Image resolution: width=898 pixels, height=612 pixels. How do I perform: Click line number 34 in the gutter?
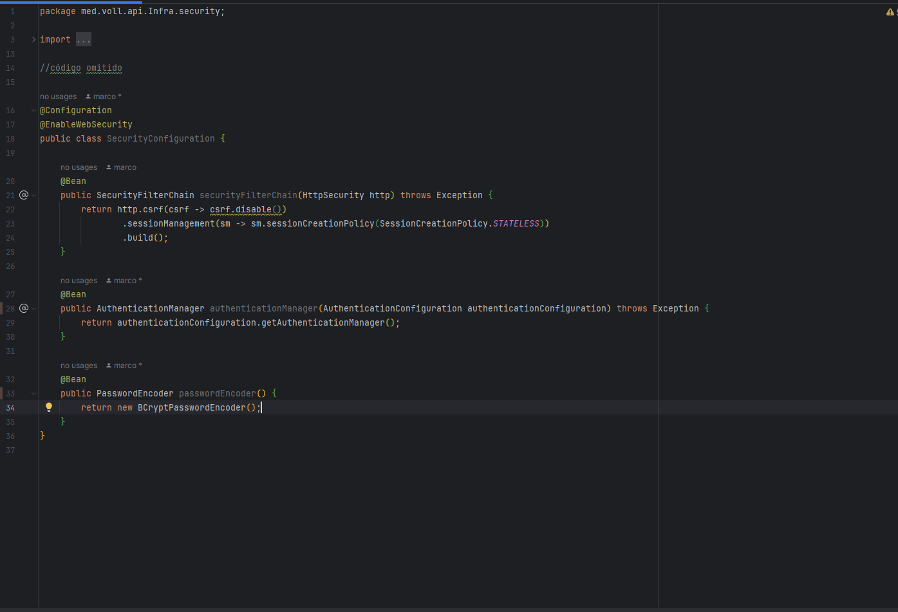tap(10, 407)
